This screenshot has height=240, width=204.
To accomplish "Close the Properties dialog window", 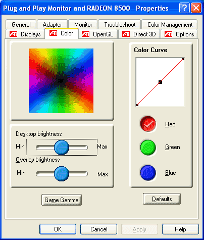I will pyautogui.click(x=196, y=8).
